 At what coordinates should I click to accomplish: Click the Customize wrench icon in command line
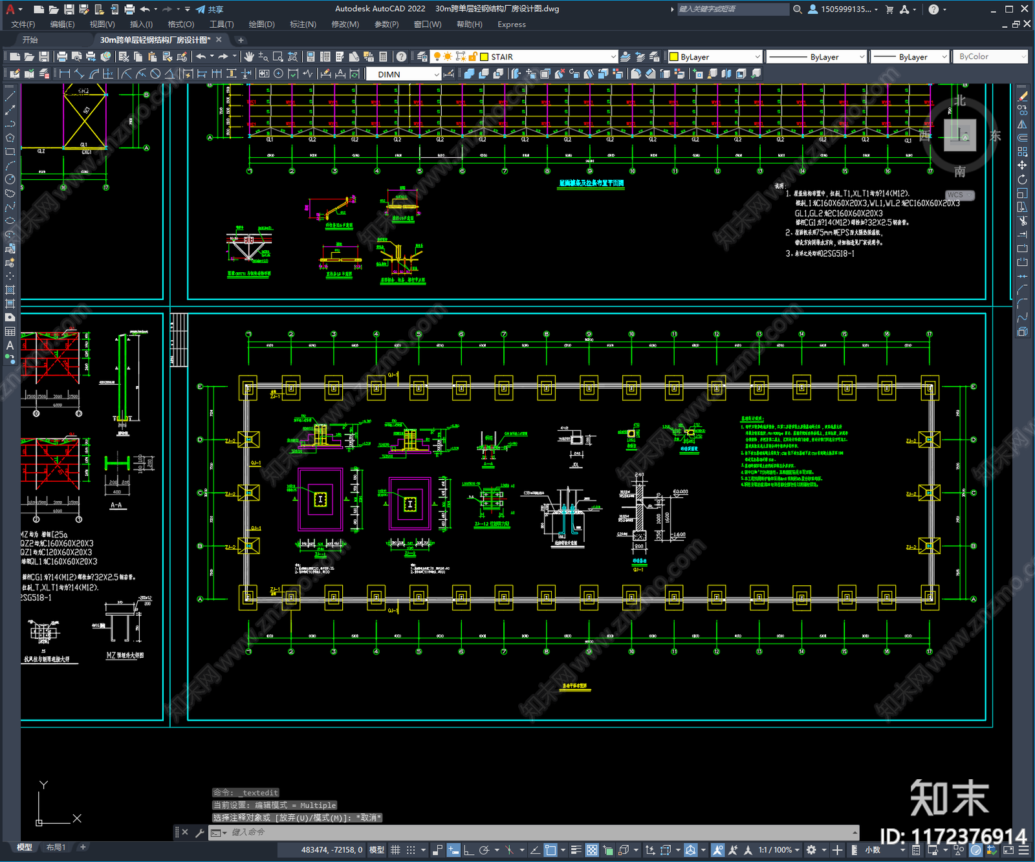(200, 833)
